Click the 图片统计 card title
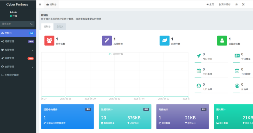253x133 pixels. (x=221, y=110)
